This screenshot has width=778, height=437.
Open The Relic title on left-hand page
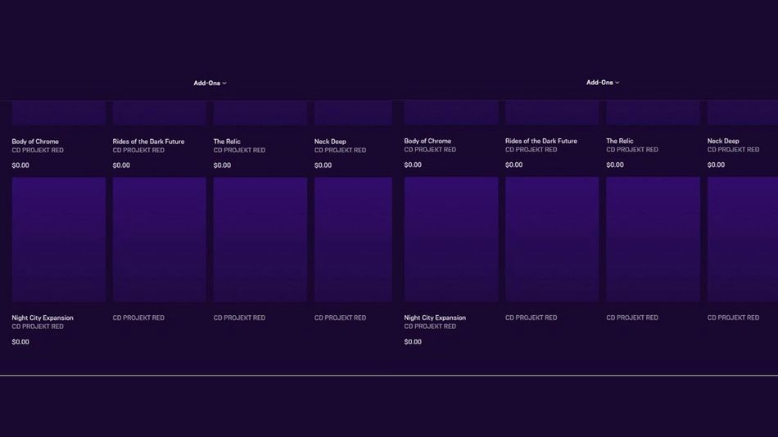tap(227, 142)
